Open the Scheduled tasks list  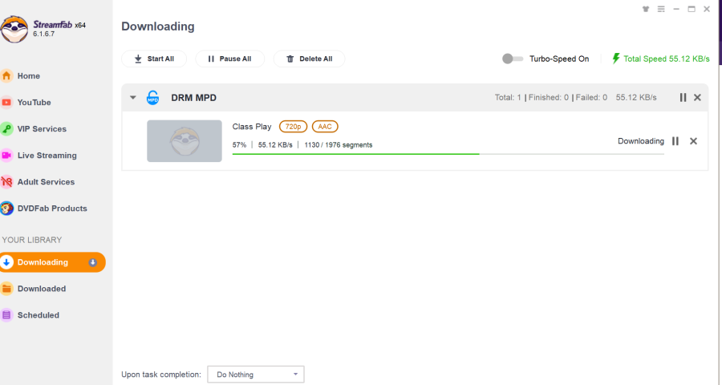(39, 315)
